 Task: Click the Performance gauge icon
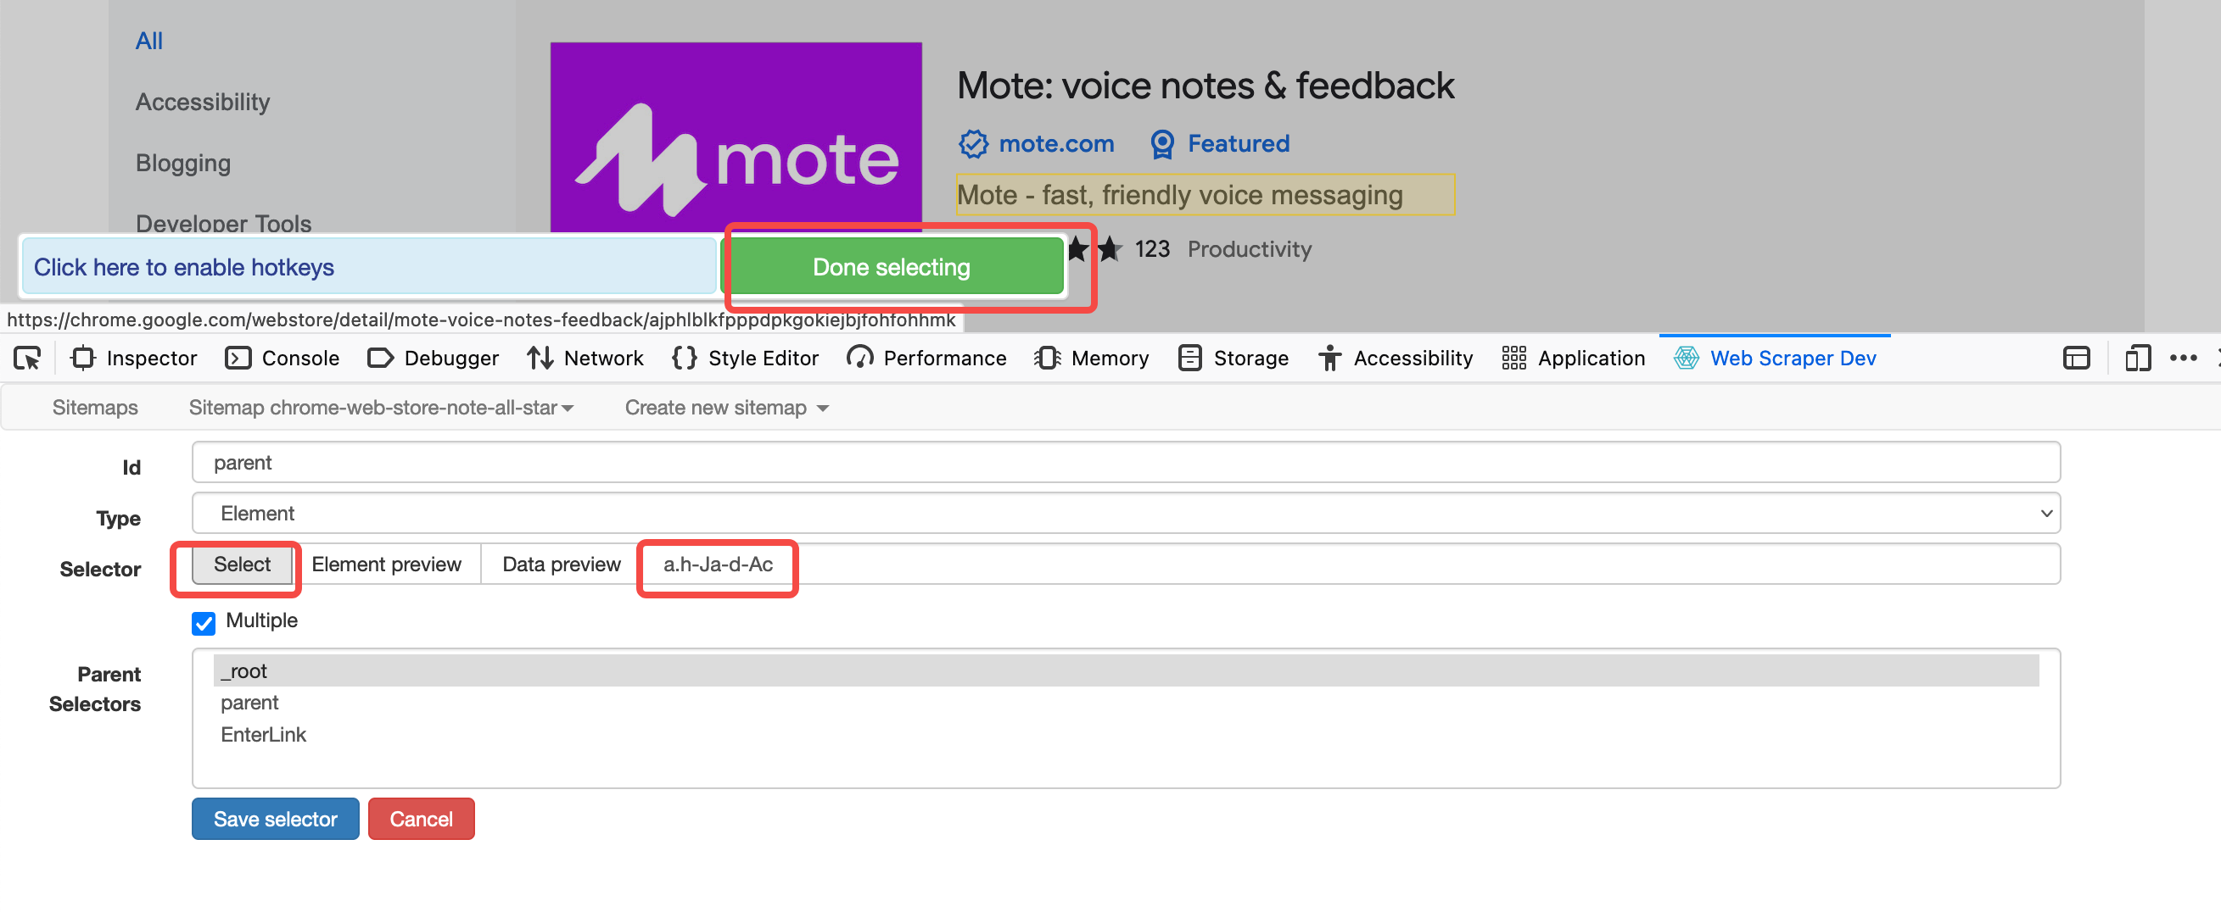[859, 358]
